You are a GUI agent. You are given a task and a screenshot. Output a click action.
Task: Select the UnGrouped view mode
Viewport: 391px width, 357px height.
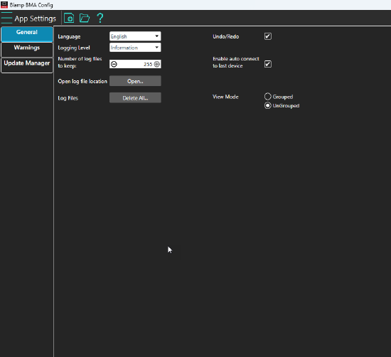[x=267, y=105]
